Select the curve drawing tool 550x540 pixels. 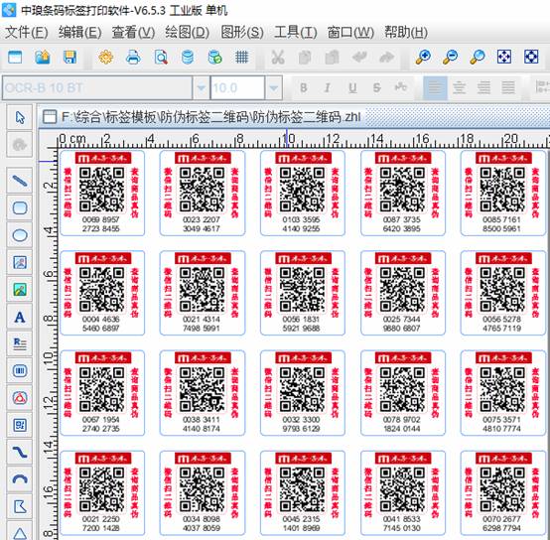(20, 453)
